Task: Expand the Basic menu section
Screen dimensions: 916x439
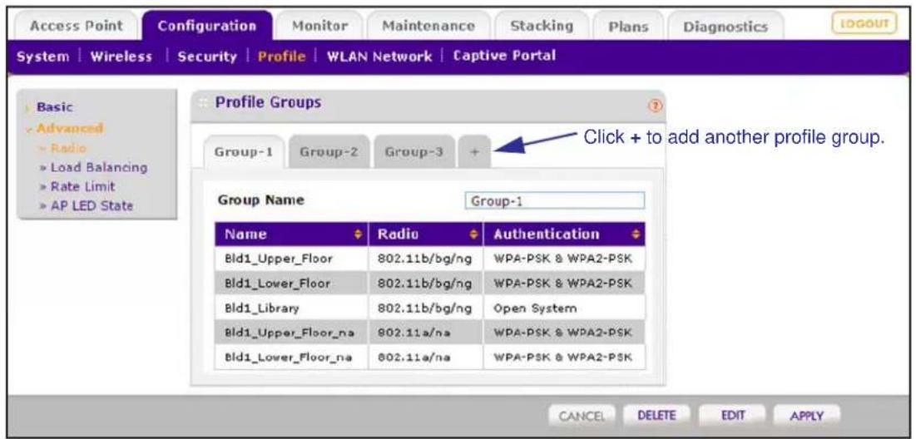Action: click(x=54, y=107)
